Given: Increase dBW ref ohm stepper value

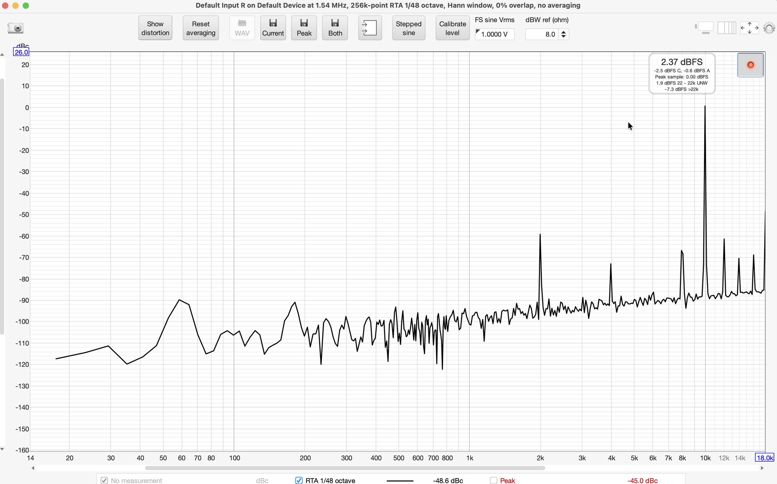Looking at the screenshot, I should pos(563,32).
